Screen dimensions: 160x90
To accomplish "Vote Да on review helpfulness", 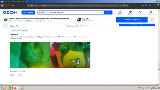I will tap(13, 75).
